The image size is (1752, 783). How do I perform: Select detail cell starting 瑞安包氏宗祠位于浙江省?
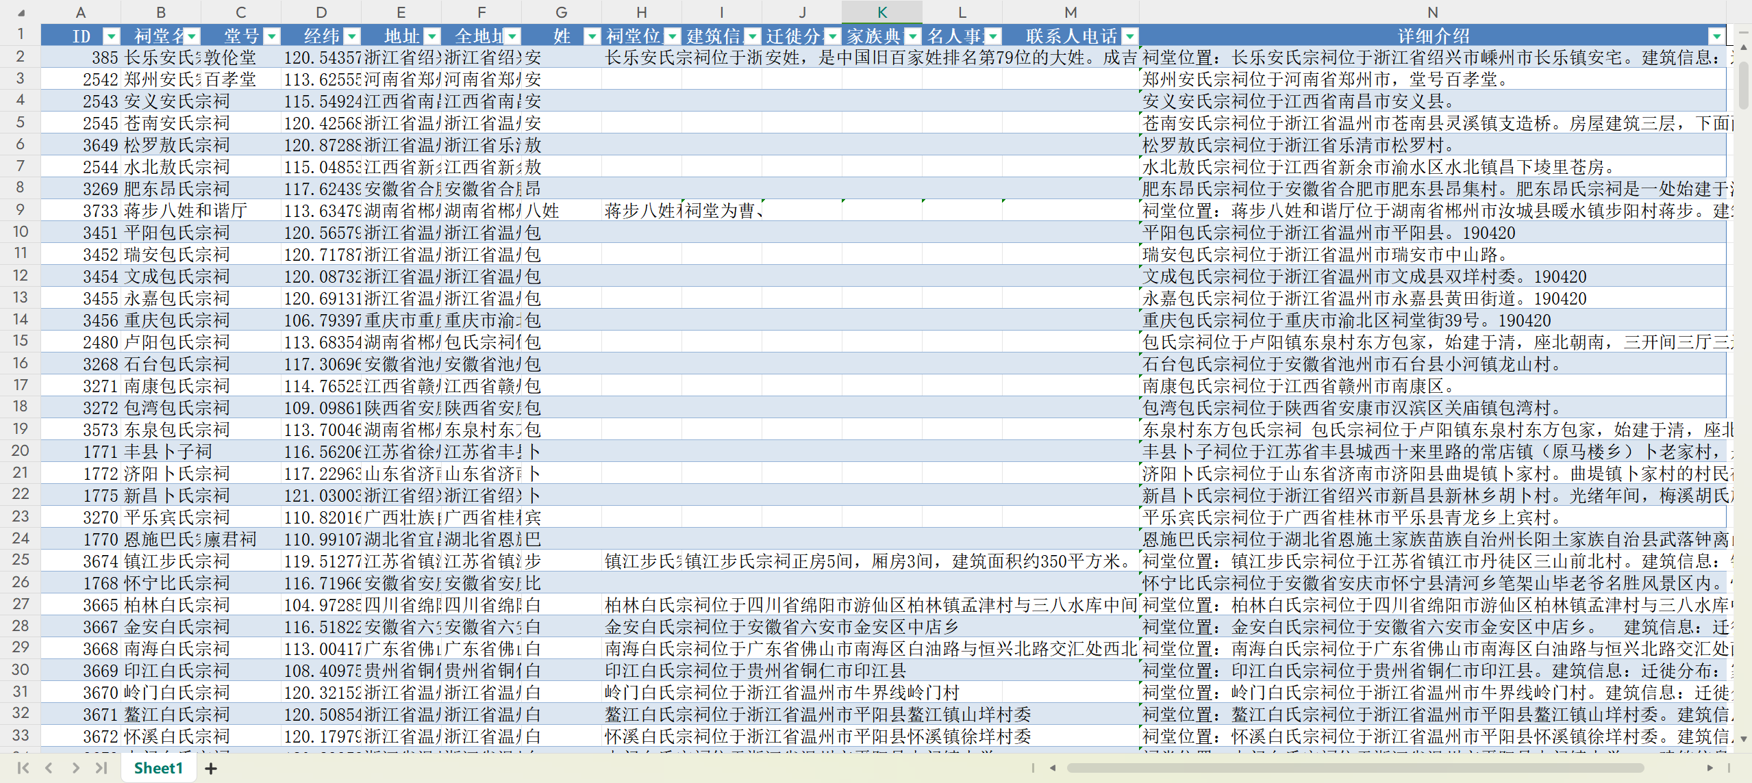coord(1432,255)
